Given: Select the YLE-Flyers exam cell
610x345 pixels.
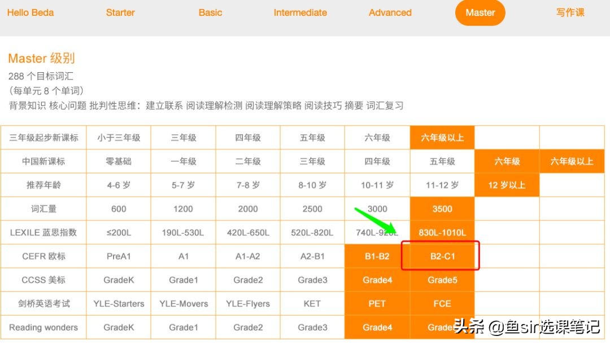Looking at the screenshot, I should (248, 303).
